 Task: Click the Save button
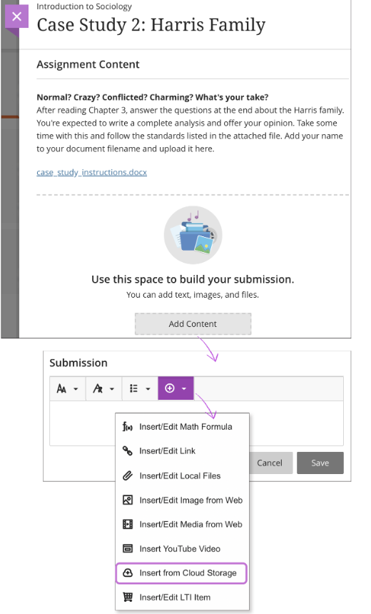[x=320, y=463]
